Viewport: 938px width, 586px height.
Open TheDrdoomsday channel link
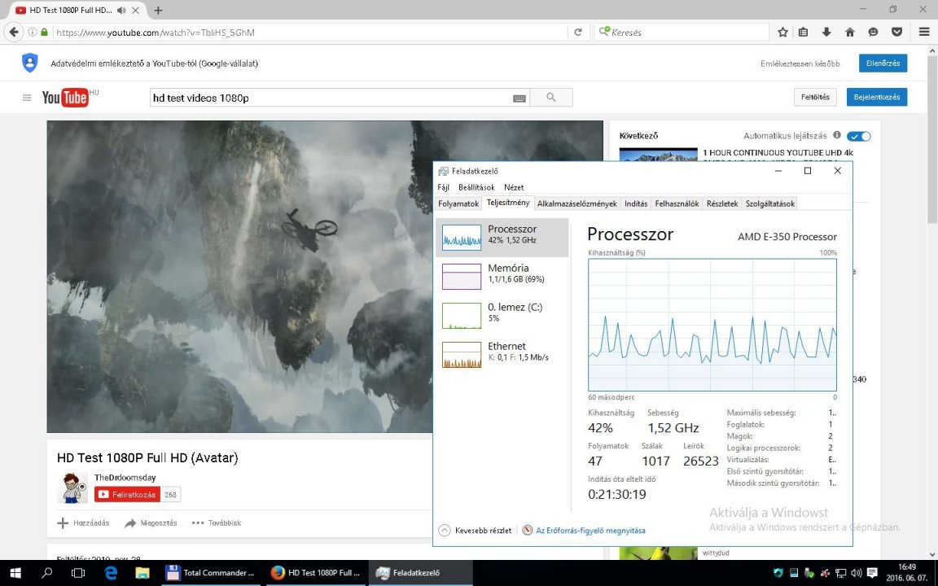click(x=125, y=478)
